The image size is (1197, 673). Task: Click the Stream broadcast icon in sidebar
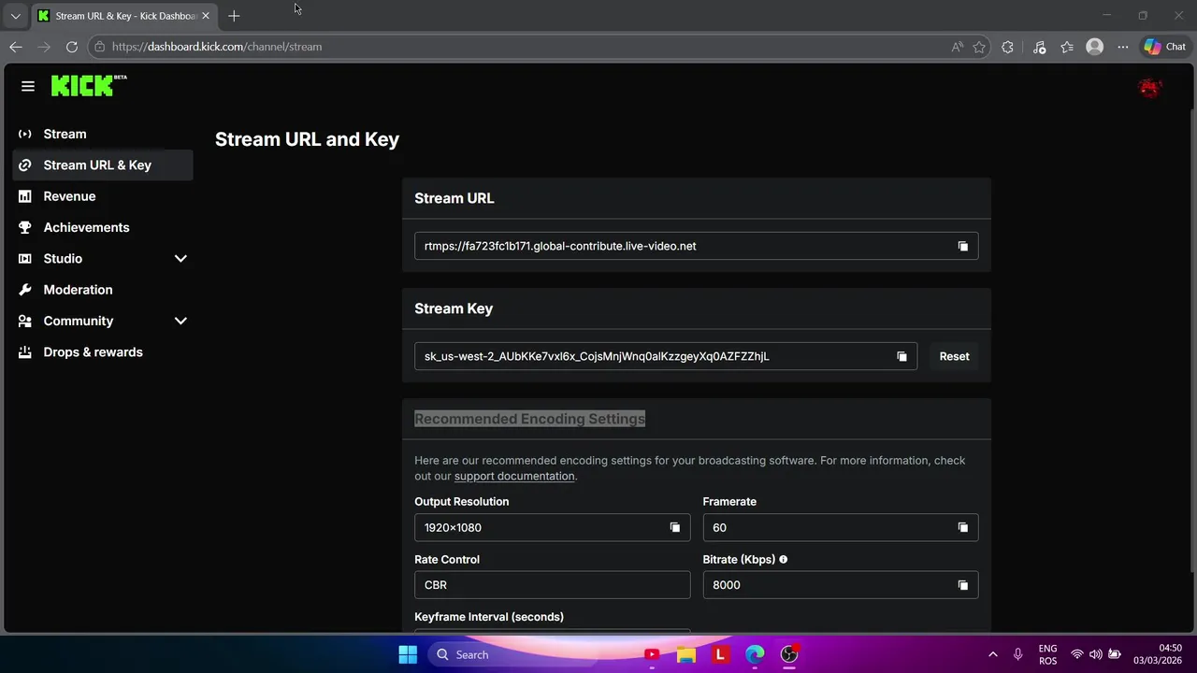click(25, 134)
